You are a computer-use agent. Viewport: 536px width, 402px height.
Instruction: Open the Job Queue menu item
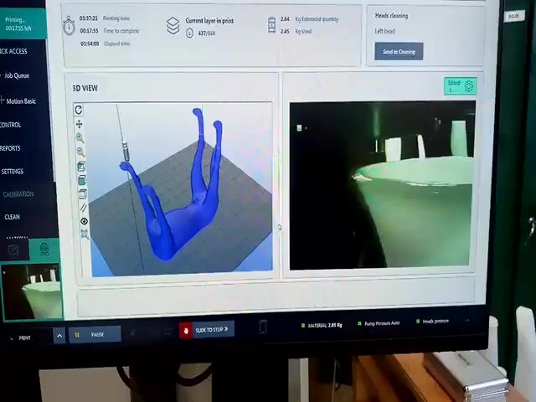point(17,75)
